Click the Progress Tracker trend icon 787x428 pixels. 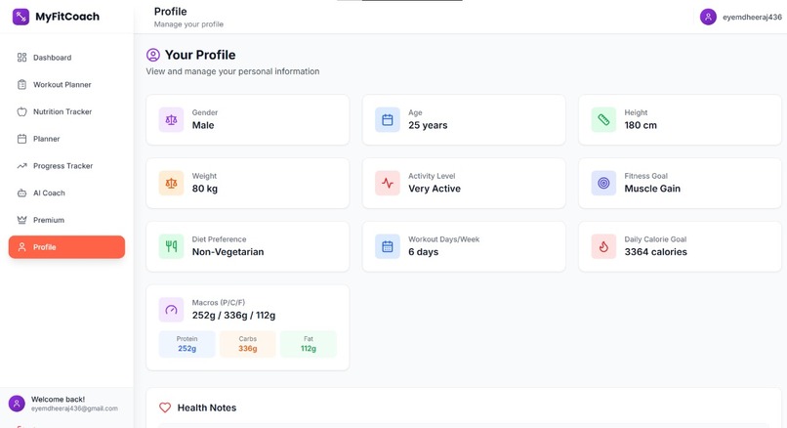pos(21,166)
